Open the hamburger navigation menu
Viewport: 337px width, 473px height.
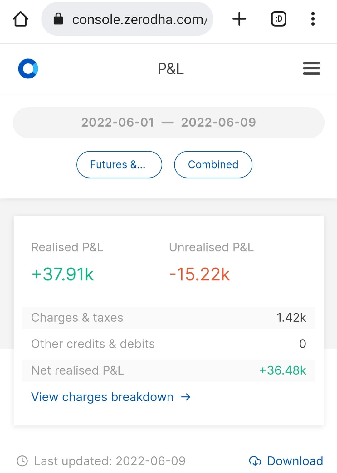[311, 68]
